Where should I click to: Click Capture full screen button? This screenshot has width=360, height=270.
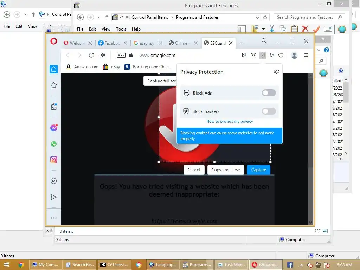[x=160, y=81]
